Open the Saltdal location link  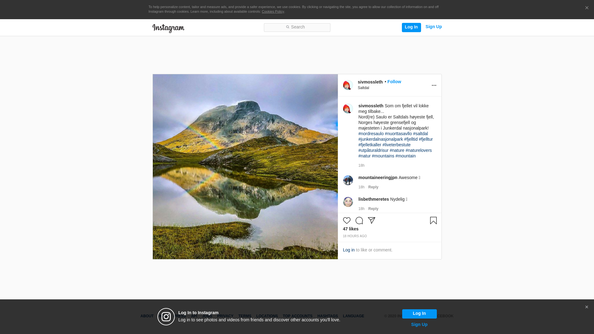(363, 88)
